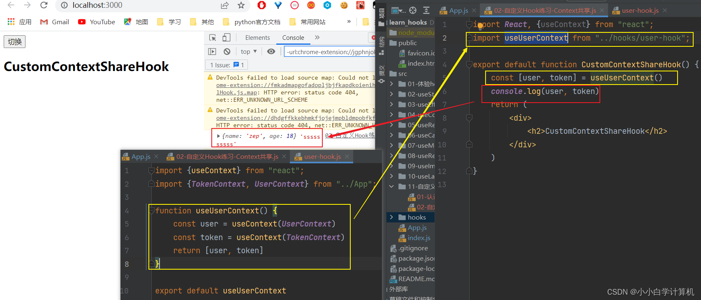Open index.js file in project tree
The height and width of the screenshot is (300, 701).
[414, 238]
